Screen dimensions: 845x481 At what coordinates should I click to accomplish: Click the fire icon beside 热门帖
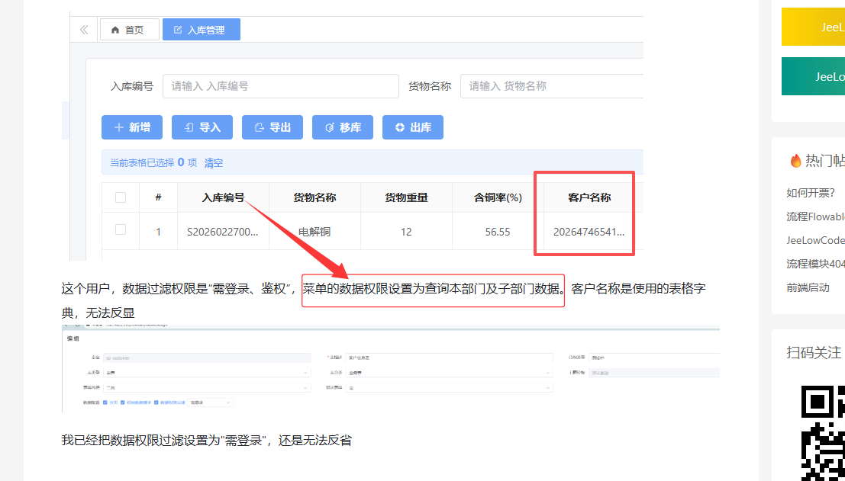point(795,161)
